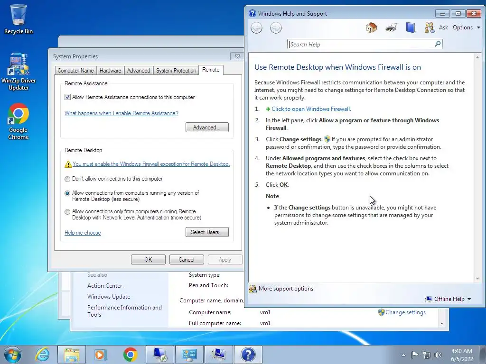Select Google Chrome desktop shortcut
This screenshot has width=486, height=364.
(19, 121)
